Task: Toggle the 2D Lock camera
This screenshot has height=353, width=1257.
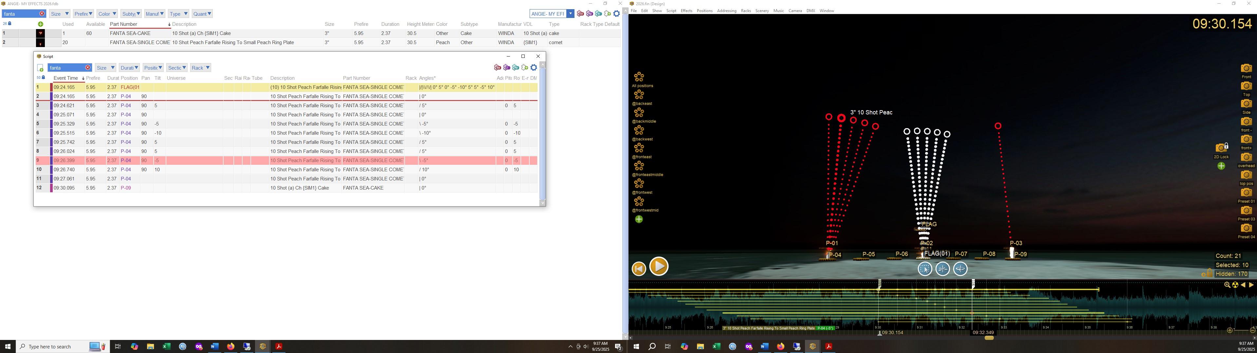Action: pyautogui.click(x=1221, y=148)
